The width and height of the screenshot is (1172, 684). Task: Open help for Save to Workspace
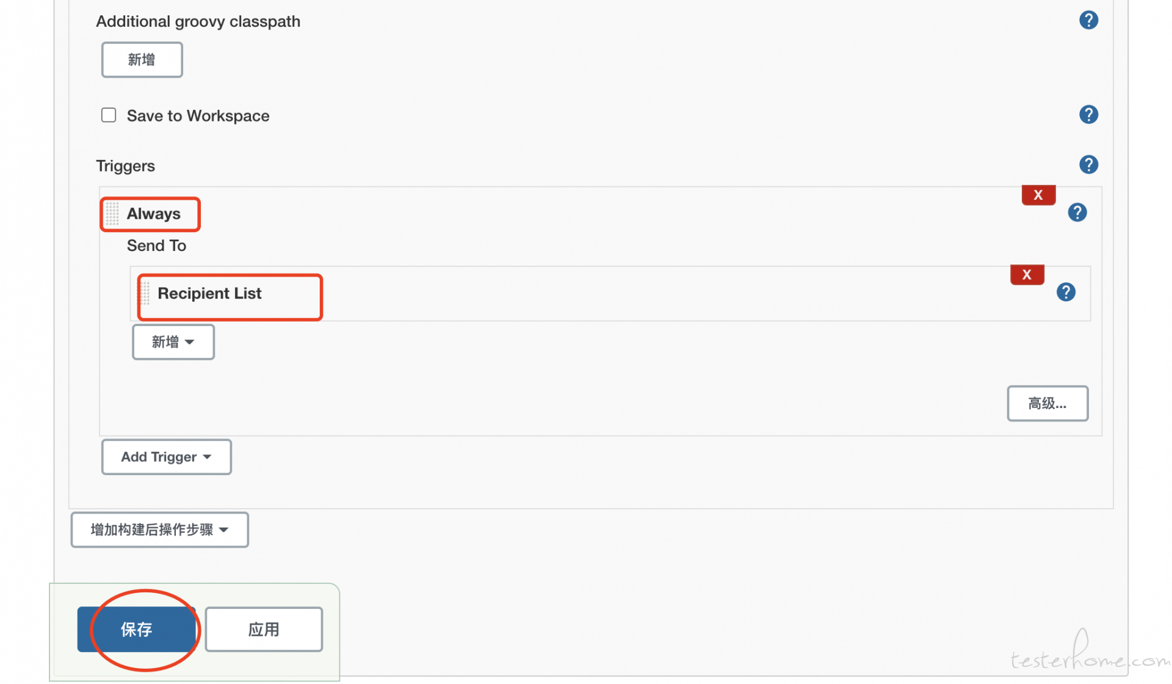click(x=1088, y=114)
